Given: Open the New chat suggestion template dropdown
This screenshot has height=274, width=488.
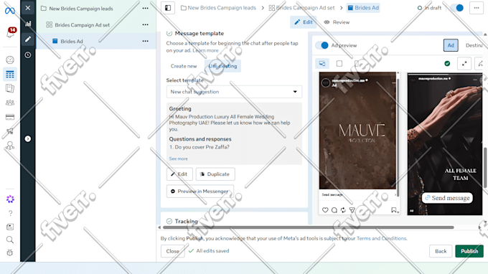Looking at the screenshot, I should (234, 92).
